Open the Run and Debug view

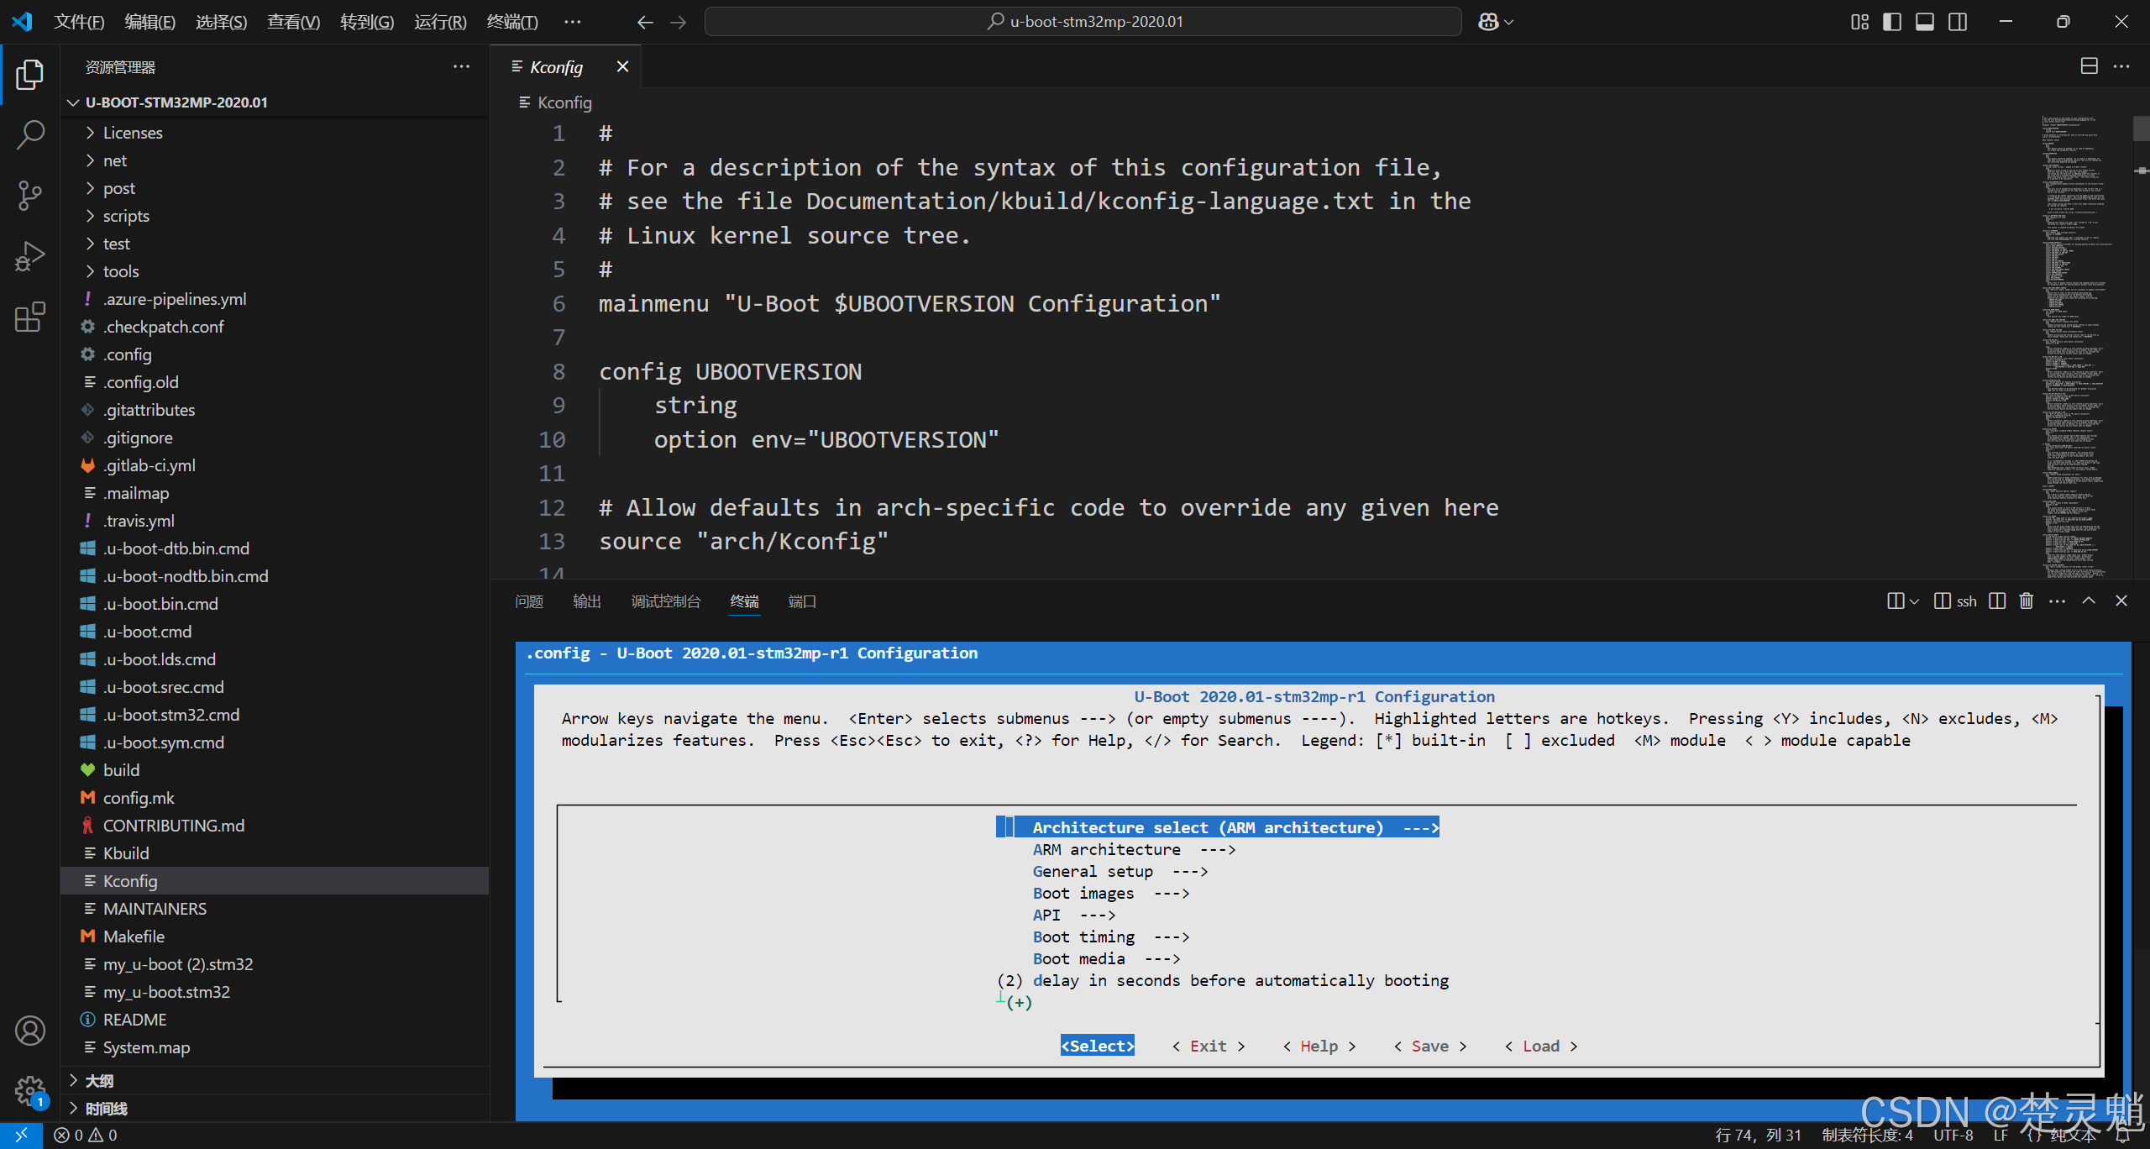pos(30,256)
